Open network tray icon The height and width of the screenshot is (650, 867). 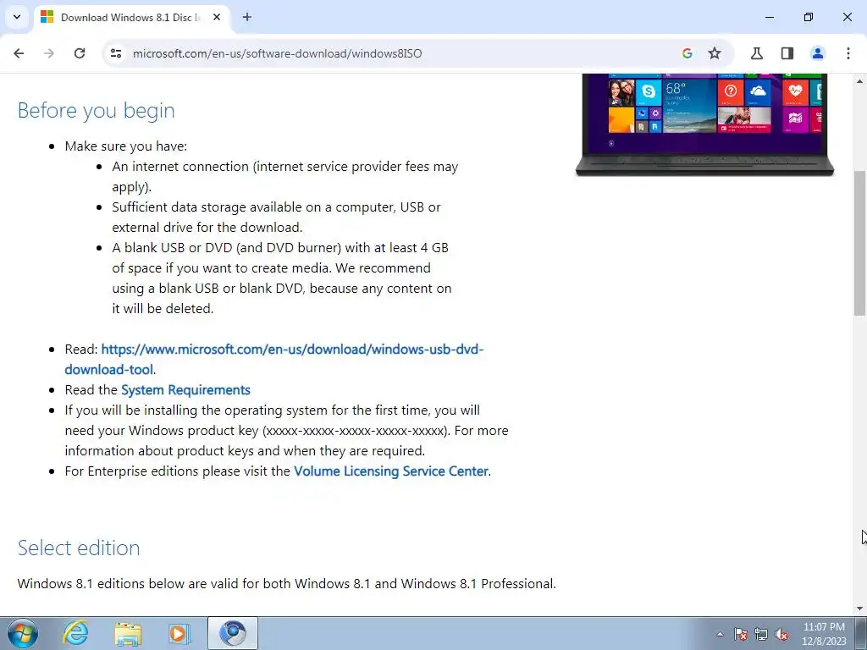pyautogui.click(x=761, y=634)
